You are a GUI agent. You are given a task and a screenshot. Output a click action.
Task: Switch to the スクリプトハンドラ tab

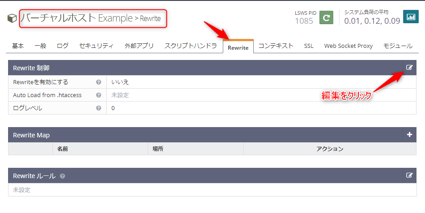coord(191,46)
